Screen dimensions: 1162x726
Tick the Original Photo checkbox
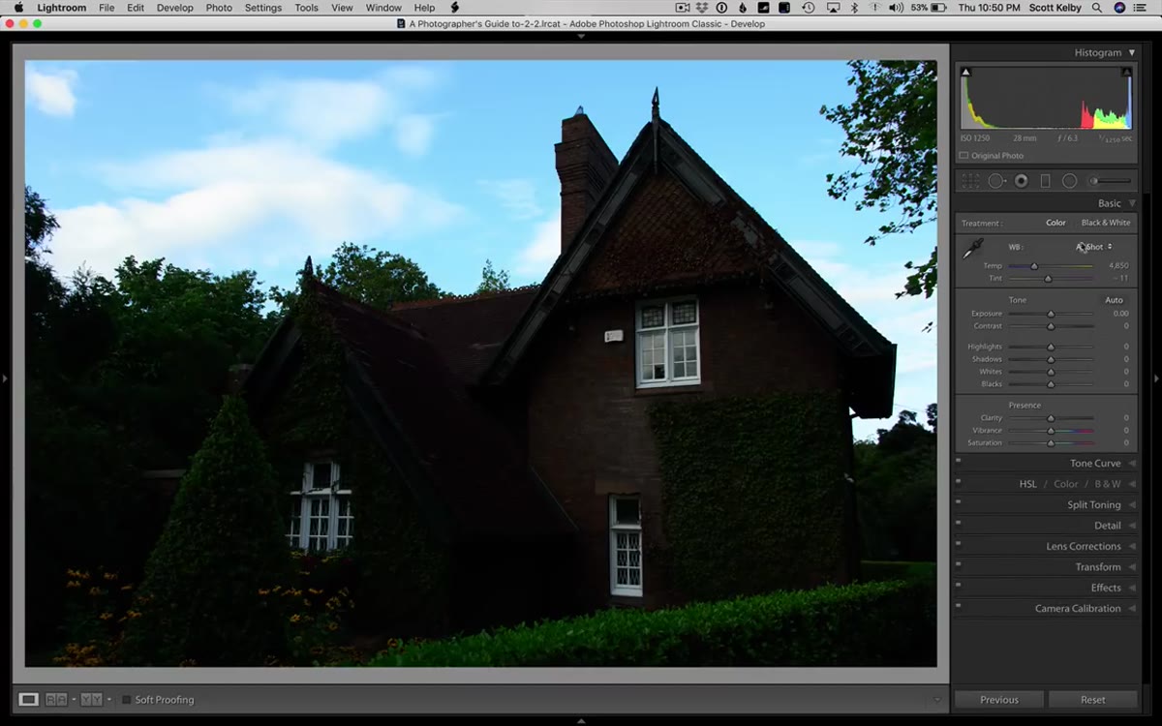pos(963,156)
